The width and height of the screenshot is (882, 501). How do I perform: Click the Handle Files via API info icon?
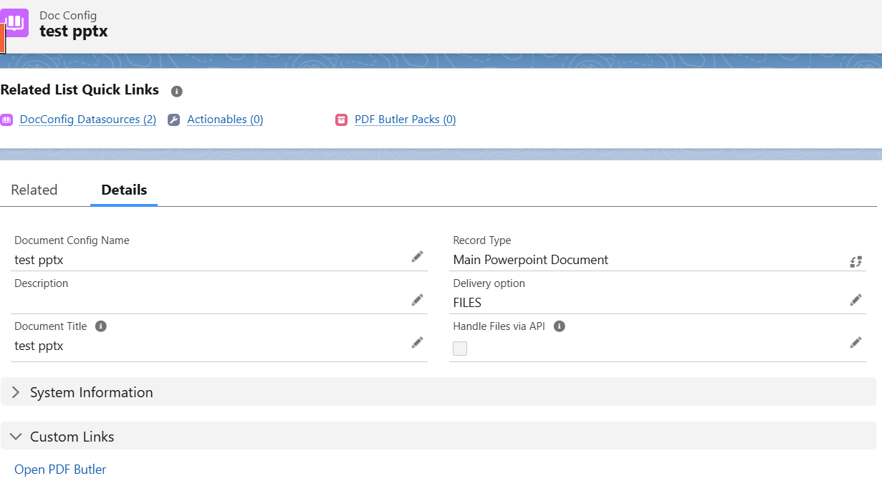(x=558, y=326)
